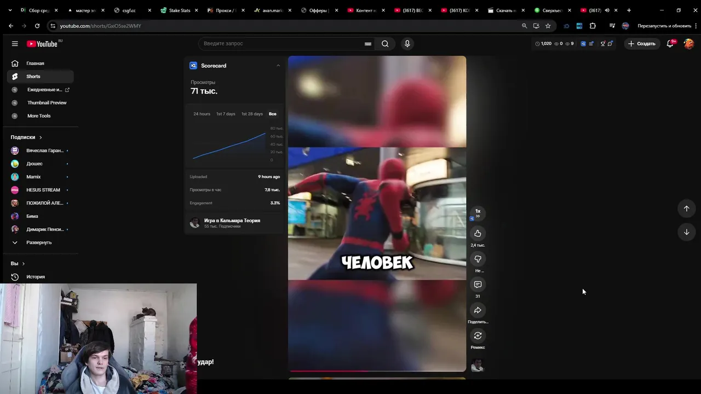Click the magnifier search button

pos(385,44)
